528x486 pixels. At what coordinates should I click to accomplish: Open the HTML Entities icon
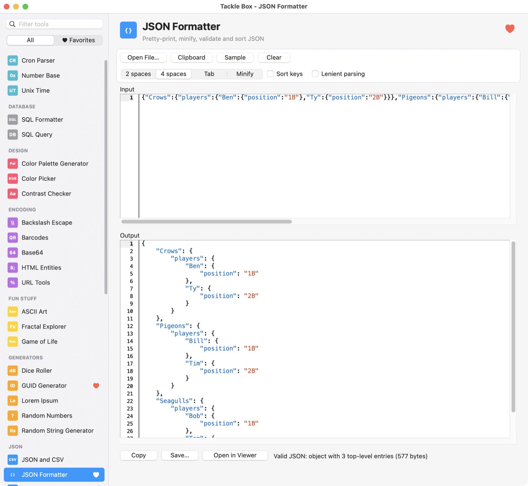[x=12, y=268]
